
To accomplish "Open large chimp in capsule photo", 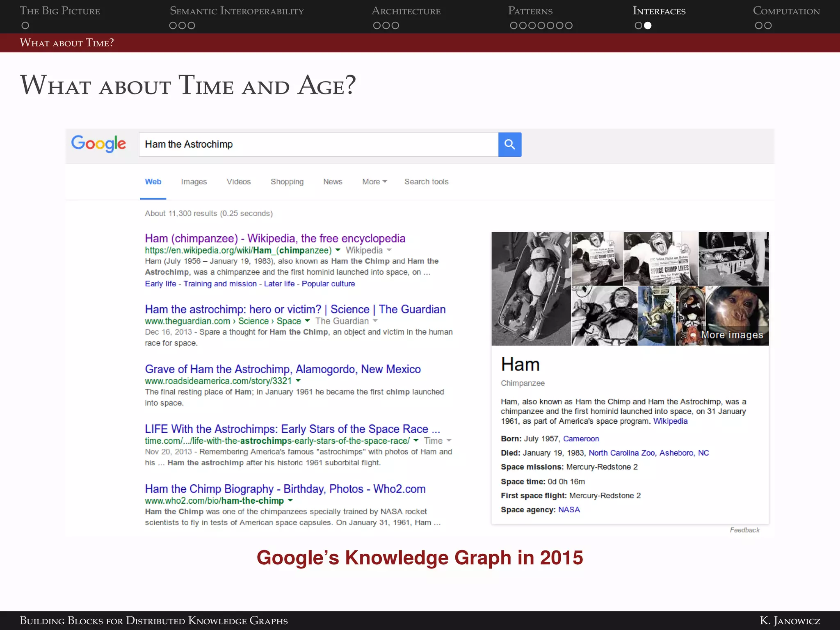I will click(x=531, y=288).
